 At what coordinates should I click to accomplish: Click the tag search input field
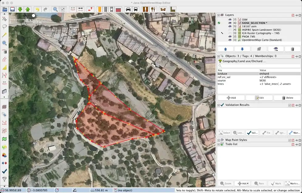(259, 66)
